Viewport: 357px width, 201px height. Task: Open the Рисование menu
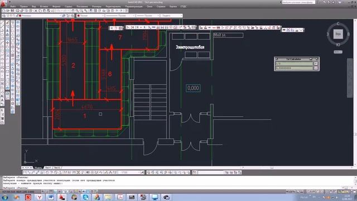tap(82, 7)
